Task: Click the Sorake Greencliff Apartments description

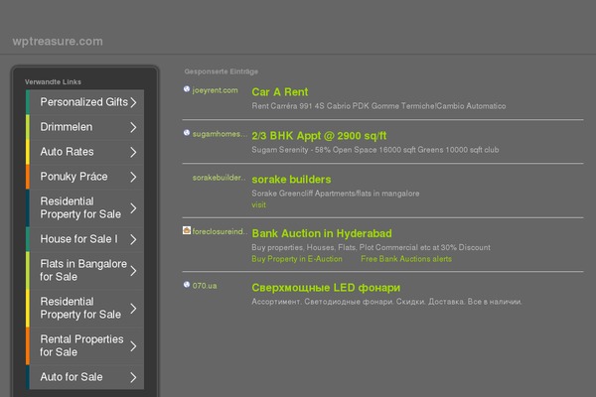Action: pyautogui.click(x=336, y=194)
